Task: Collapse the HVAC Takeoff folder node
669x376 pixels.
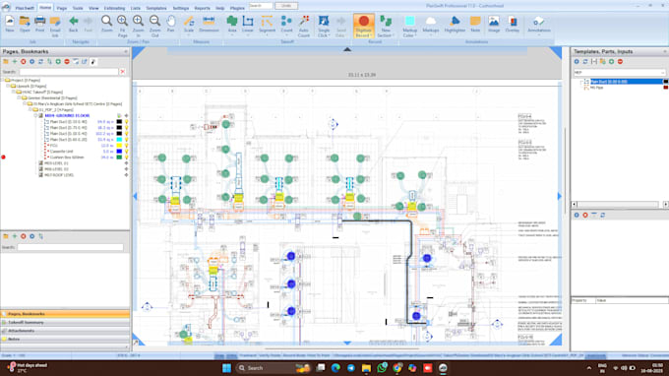Action: (x=13, y=93)
